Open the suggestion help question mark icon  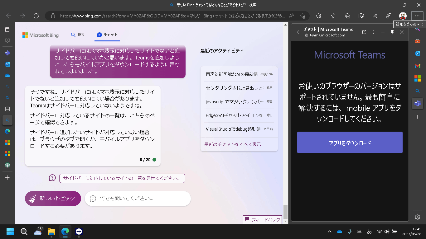(x=52, y=178)
